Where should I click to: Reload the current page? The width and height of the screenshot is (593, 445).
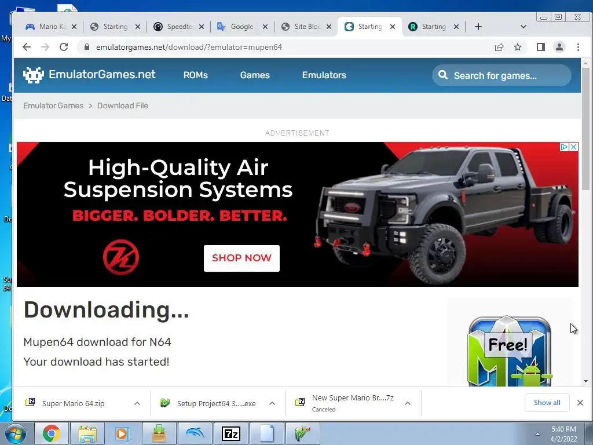(64, 47)
